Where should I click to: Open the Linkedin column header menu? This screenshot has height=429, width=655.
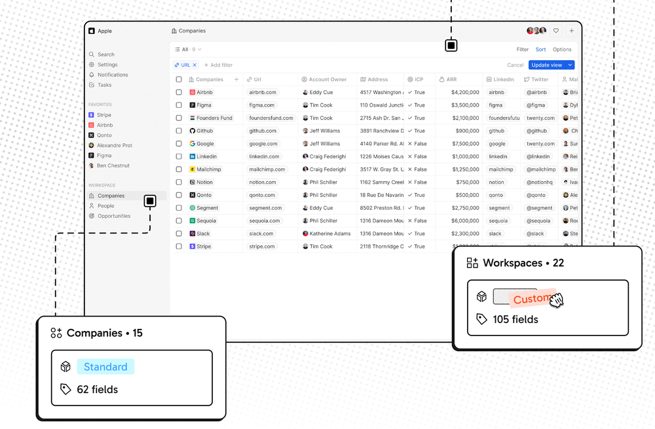pyautogui.click(x=500, y=79)
